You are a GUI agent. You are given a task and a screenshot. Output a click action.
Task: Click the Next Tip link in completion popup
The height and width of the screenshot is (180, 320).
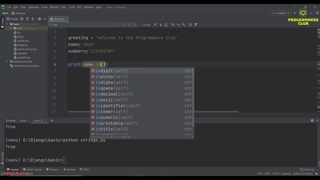point(126,137)
